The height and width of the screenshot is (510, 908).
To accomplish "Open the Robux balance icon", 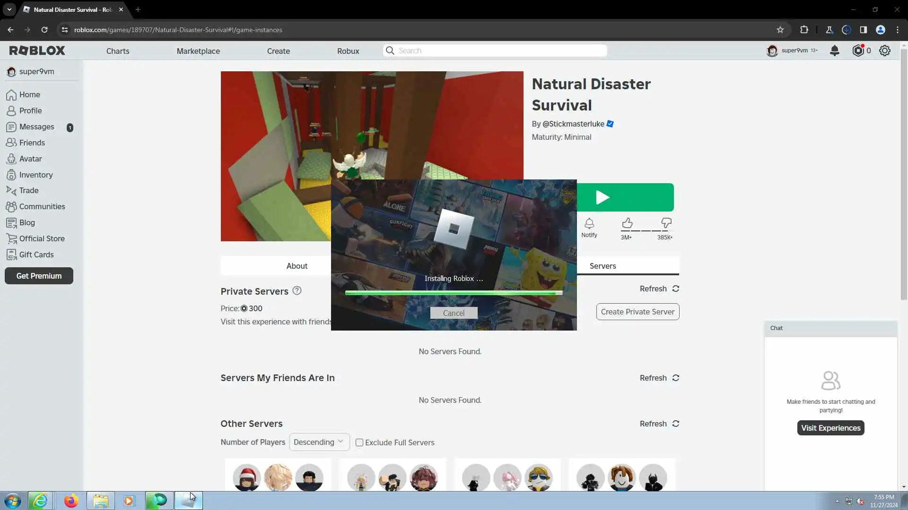I will coord(858,51).
